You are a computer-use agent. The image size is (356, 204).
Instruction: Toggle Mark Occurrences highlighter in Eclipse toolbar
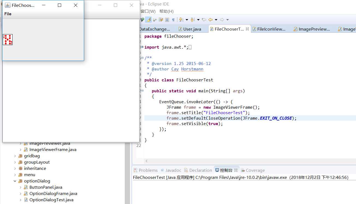[x=149, y=20]
